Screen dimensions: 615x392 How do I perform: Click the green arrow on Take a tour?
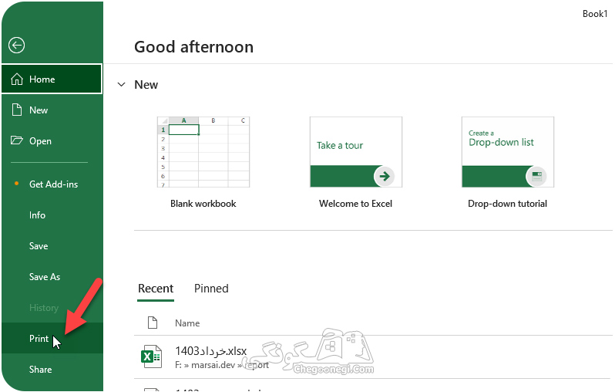385,176
